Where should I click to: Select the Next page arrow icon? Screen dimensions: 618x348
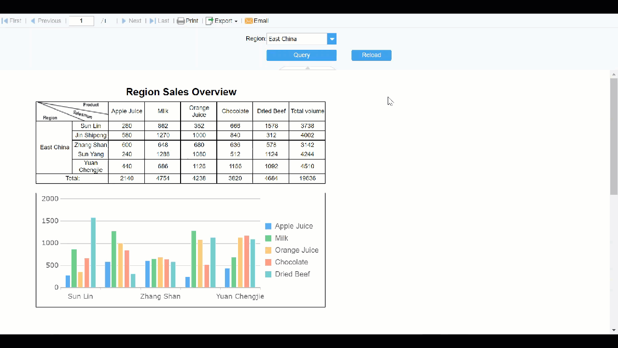124,20
